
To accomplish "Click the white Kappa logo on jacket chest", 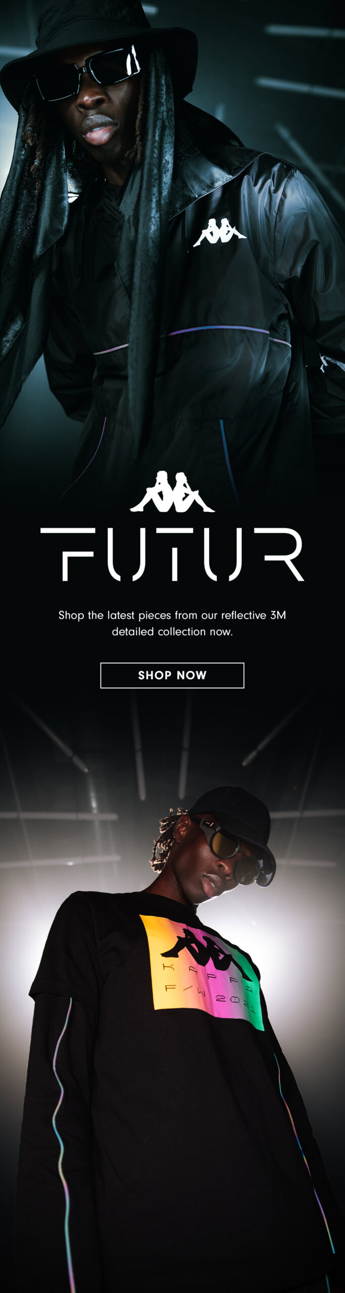I will click(220, 232).
